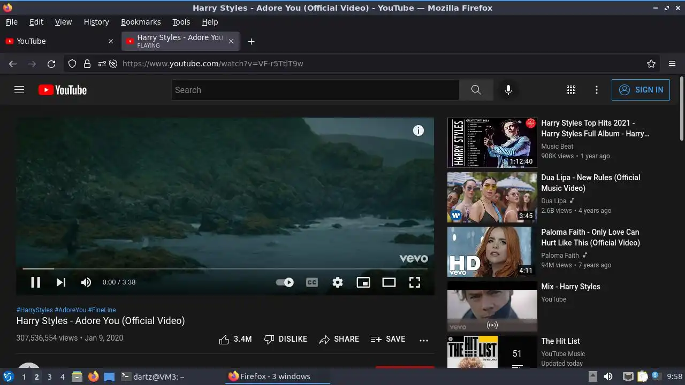The width and height of the screenshot is (685, 385).
Task: Enable miniplayer mode
Action: pyautogui.click(x=363, y=282)
